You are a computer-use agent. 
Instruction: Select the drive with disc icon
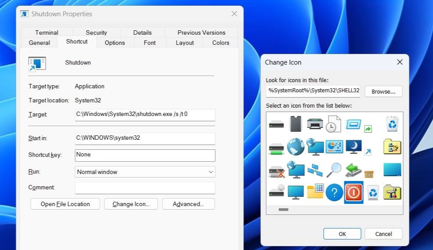point(277,191)
